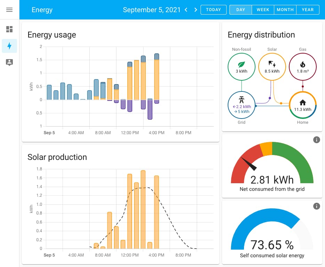Open the Overview dashboard icon in sidebar

pyautogui.click(x=9, y=29)
